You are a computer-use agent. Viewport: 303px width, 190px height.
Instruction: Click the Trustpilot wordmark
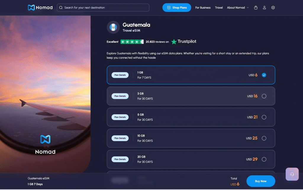[x=187, y=41]
